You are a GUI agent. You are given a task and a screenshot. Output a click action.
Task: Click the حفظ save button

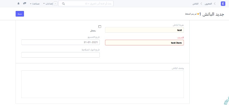pos(20,14)
